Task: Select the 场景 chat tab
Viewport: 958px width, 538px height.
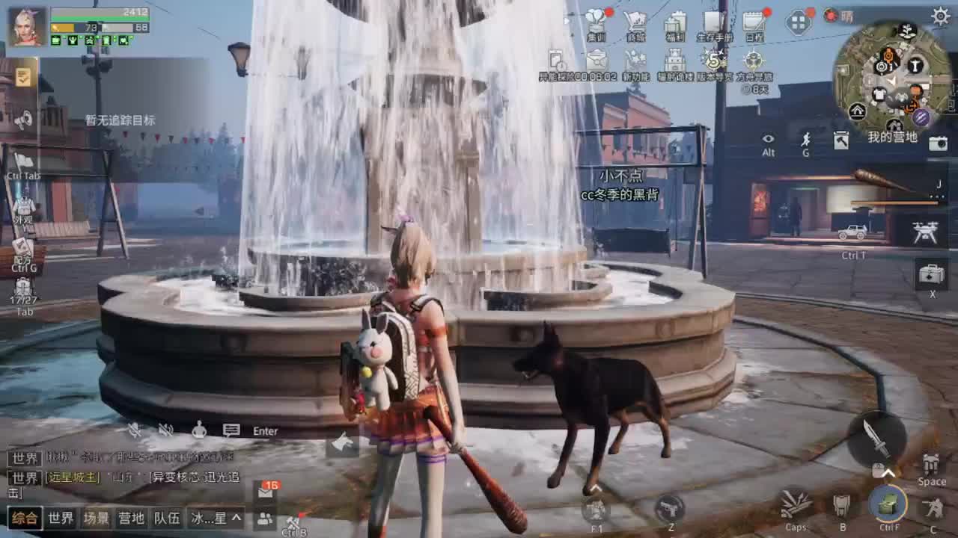Action: 97,518
